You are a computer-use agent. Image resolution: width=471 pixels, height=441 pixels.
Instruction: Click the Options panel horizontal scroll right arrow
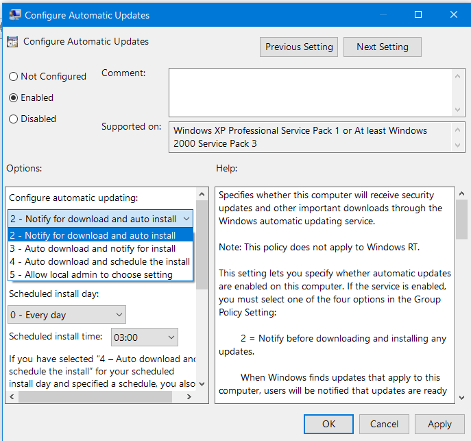(189, 397)
